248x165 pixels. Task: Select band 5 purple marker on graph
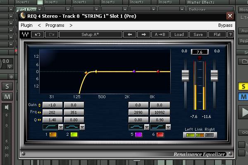[134, 71]
